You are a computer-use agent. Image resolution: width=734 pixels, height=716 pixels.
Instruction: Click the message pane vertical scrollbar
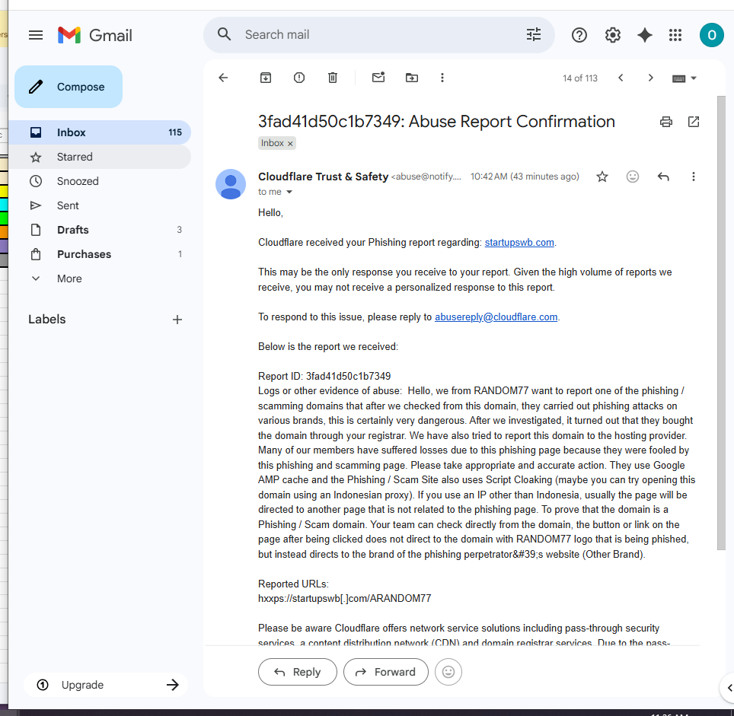point(721,323)
